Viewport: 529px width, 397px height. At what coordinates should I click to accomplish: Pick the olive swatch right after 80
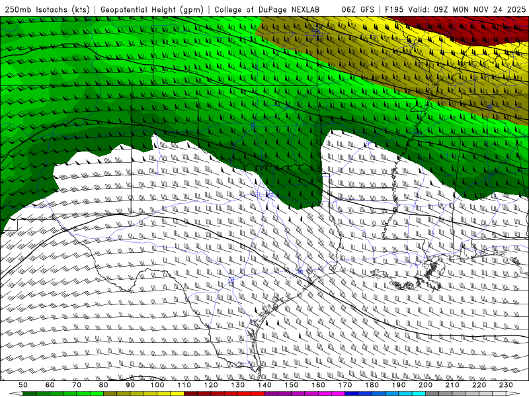point(110,393)
